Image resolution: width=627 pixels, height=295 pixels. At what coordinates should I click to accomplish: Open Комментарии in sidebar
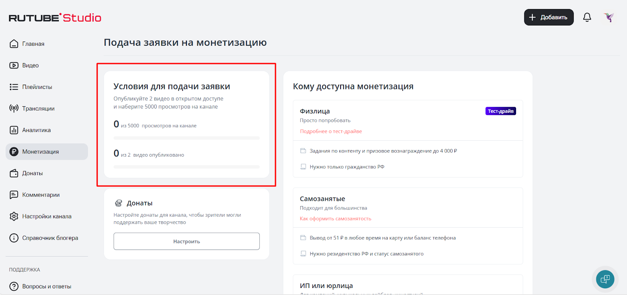(x=47, y=195)
